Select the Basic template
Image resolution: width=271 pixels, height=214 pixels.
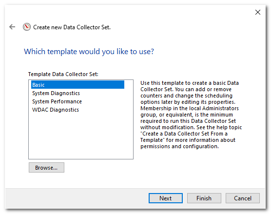pos(77,85)
